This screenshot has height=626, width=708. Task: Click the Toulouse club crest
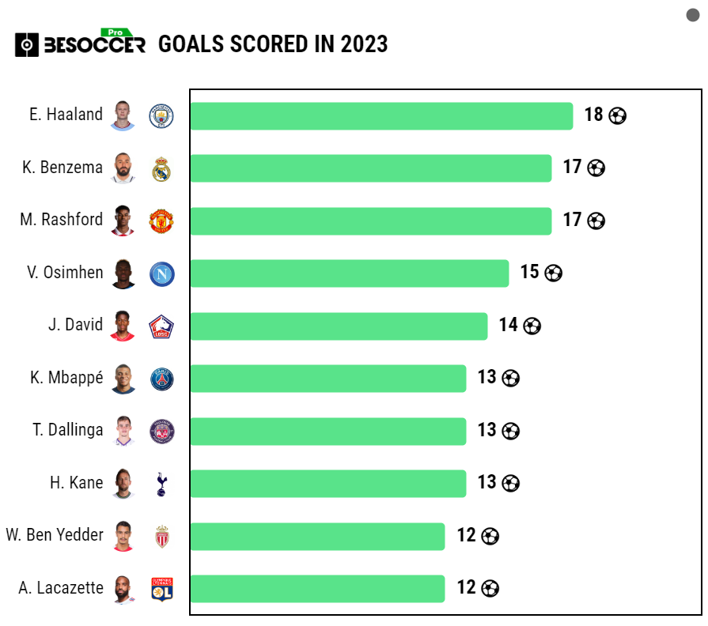pyautogui.click(x=161, y=431)
